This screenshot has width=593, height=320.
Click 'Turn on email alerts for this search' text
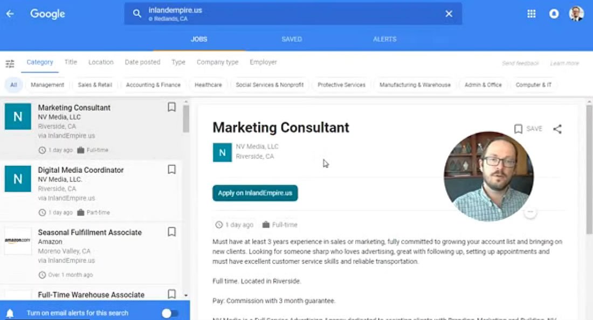tap(78, 313)
